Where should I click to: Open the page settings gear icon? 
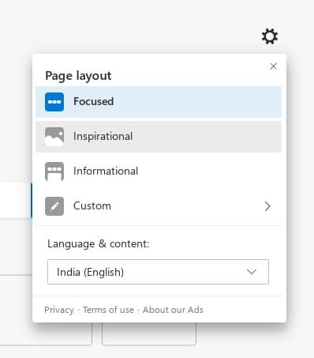coord(270,36)
